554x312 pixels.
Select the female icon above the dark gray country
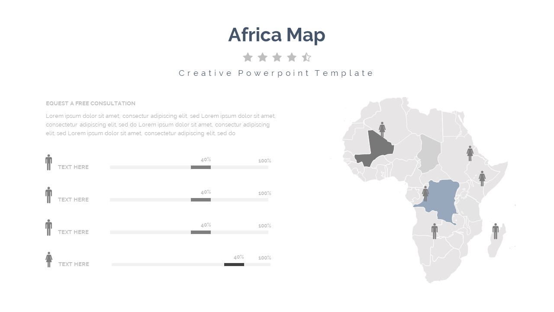click(382, 129)
